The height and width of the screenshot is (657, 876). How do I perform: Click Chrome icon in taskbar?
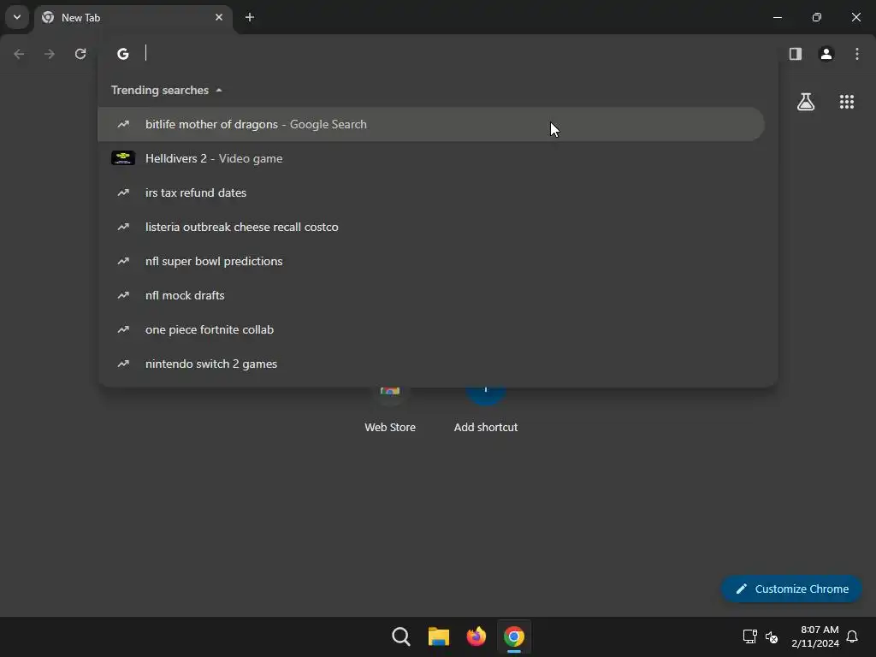coord(514,636)
